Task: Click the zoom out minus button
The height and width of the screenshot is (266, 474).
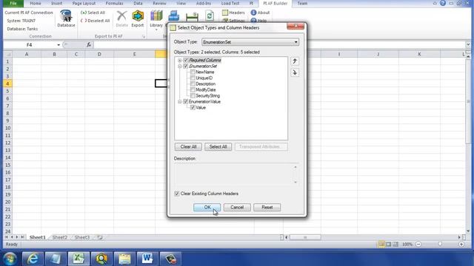Action: pos(418,245)
